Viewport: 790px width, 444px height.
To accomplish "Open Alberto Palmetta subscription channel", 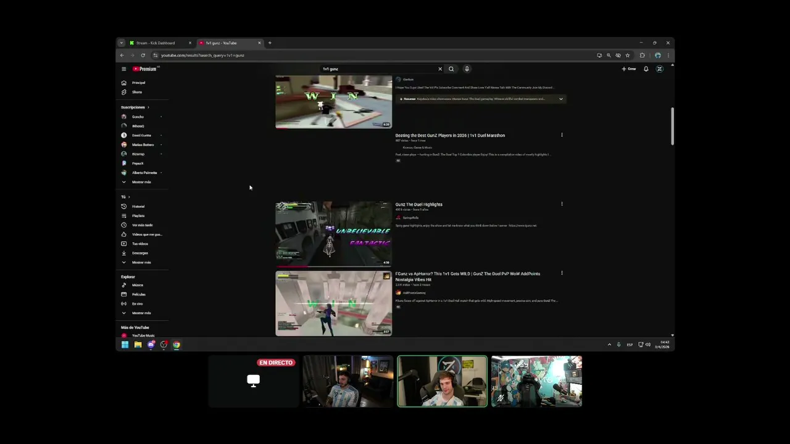I will [143, 173].
